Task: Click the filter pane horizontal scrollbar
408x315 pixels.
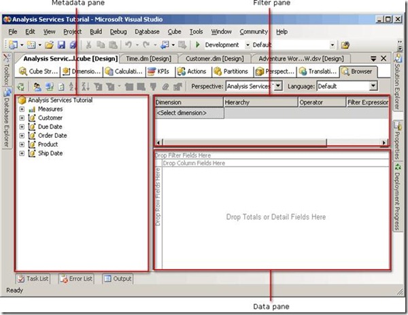Action: [272, 142]
